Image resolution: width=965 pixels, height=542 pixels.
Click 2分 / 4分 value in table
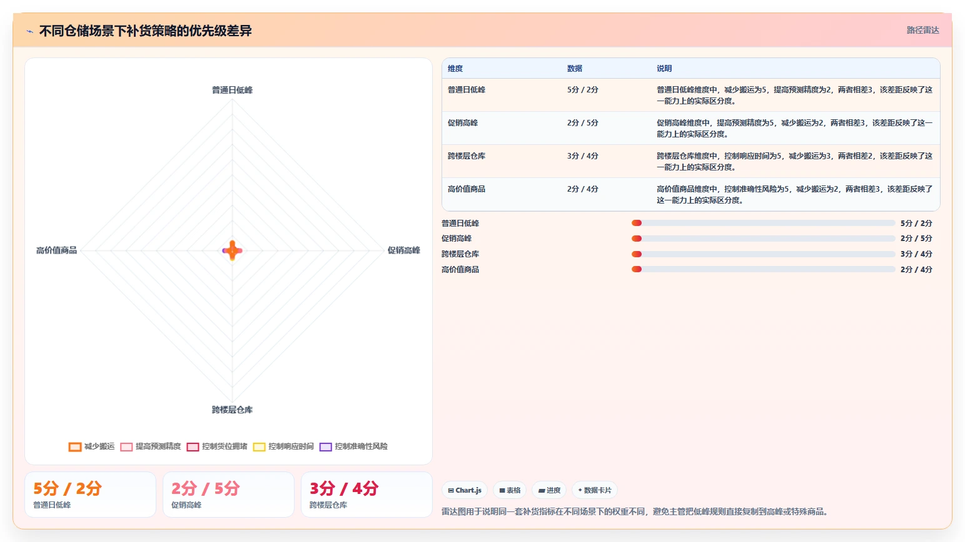[x=583, y=189]
